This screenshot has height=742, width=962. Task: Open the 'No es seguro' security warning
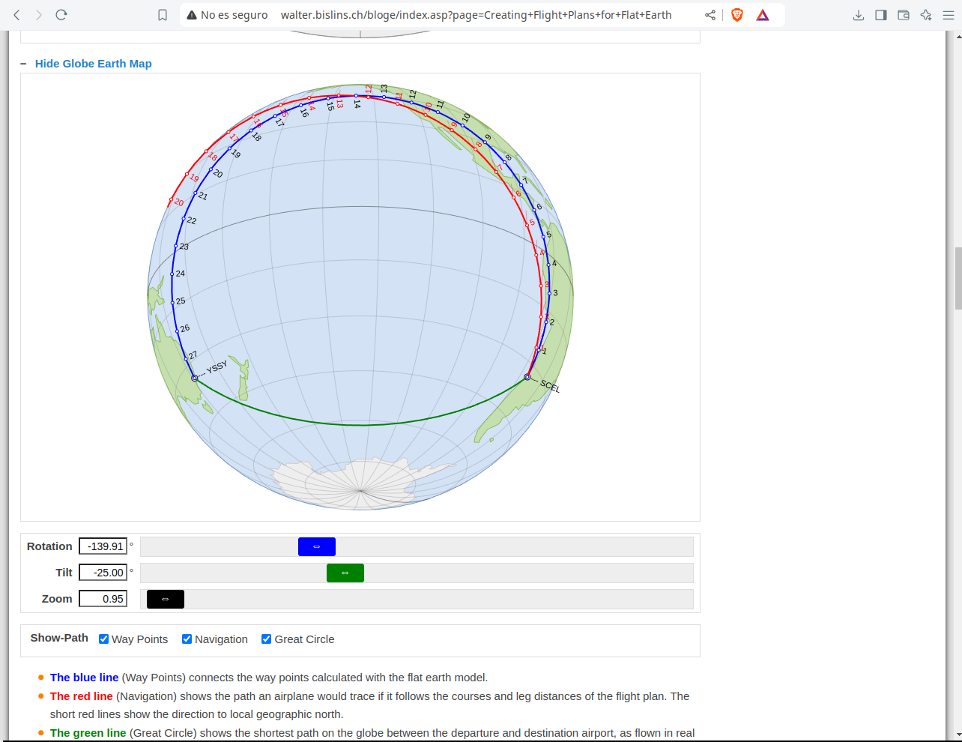pos(227,15)
